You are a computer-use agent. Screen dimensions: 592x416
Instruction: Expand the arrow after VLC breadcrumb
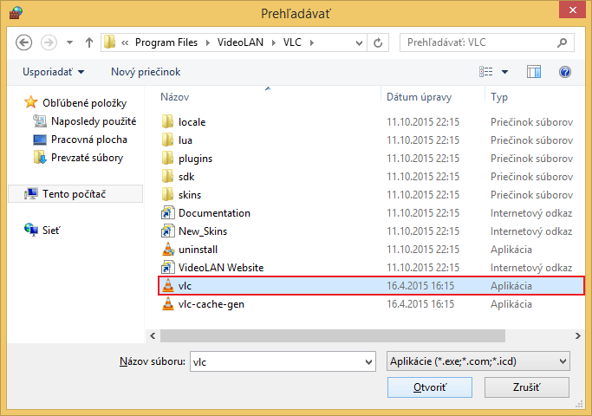pos(312,42)
